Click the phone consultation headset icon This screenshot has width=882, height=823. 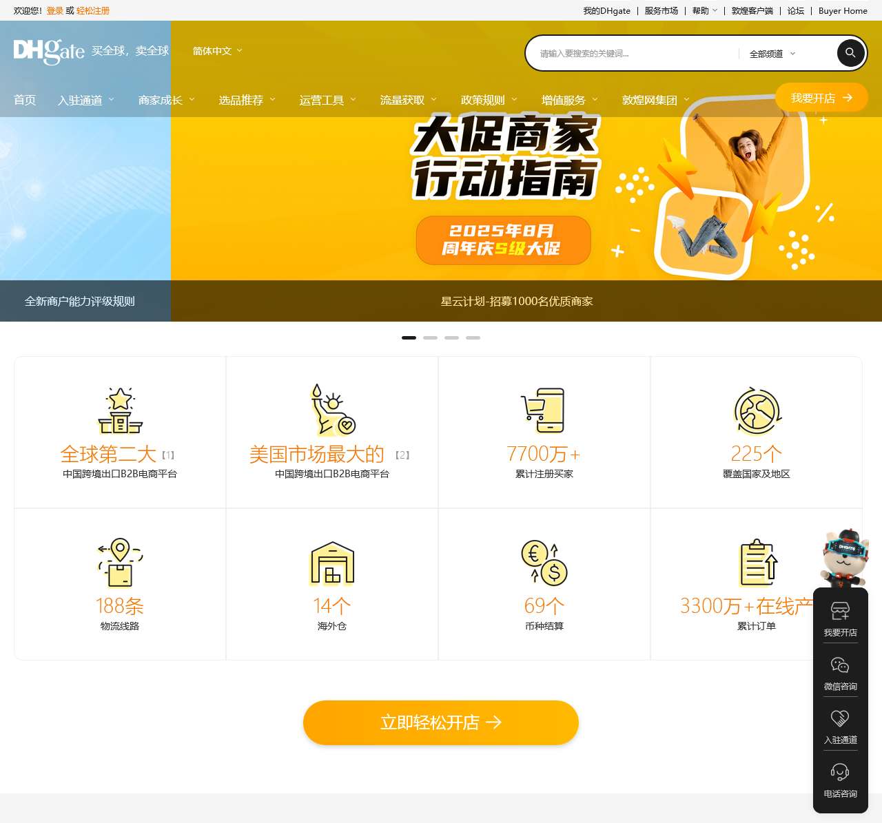pos(840,772)
